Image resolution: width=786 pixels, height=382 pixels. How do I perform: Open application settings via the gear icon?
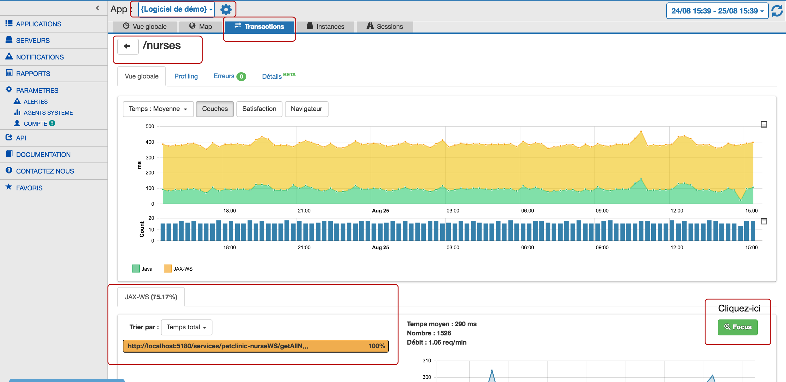click(226, 9)
